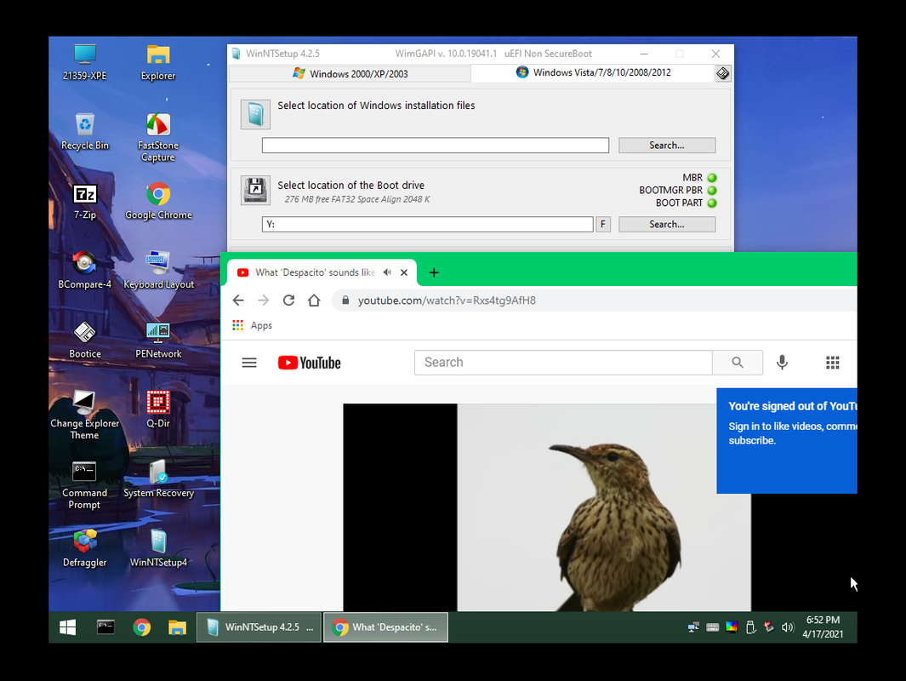The height and width of the screenshot is (681, 906).
Task: Go to Chrome home page
Action: [314, 300]
